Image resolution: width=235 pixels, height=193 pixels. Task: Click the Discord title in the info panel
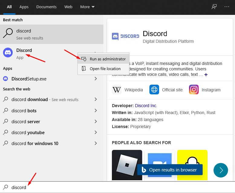[155, 34]
